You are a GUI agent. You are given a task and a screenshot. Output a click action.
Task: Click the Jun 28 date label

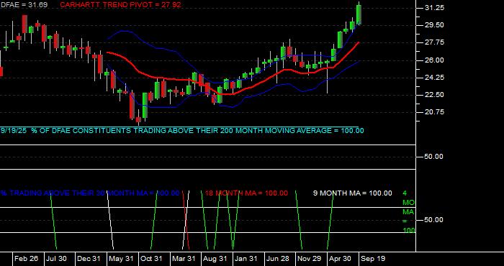click(278, 259)
